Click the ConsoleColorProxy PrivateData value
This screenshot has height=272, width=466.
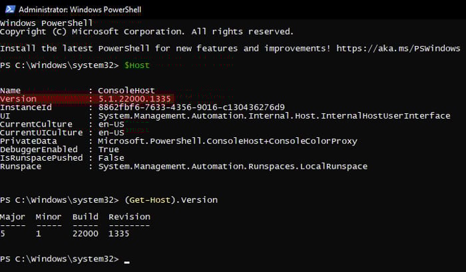pos(228,141)
